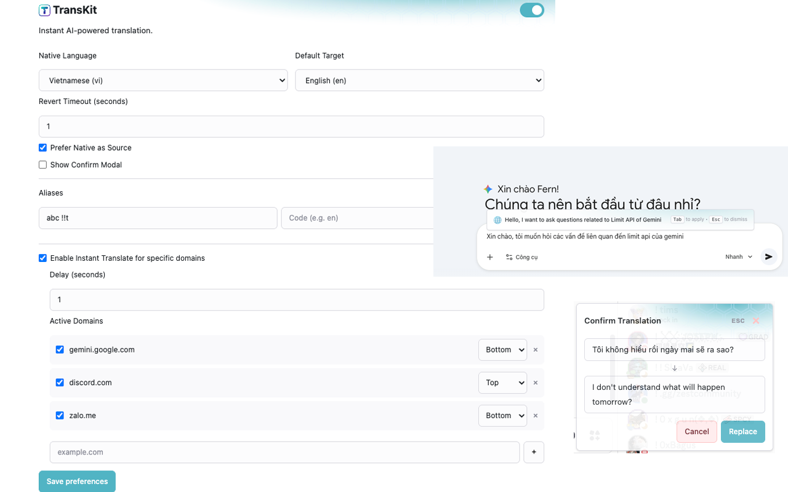This screenshot has width=788, height=492.
Task: Enable the Show Confirm Modal checkbox
Action: coord(42,165)
